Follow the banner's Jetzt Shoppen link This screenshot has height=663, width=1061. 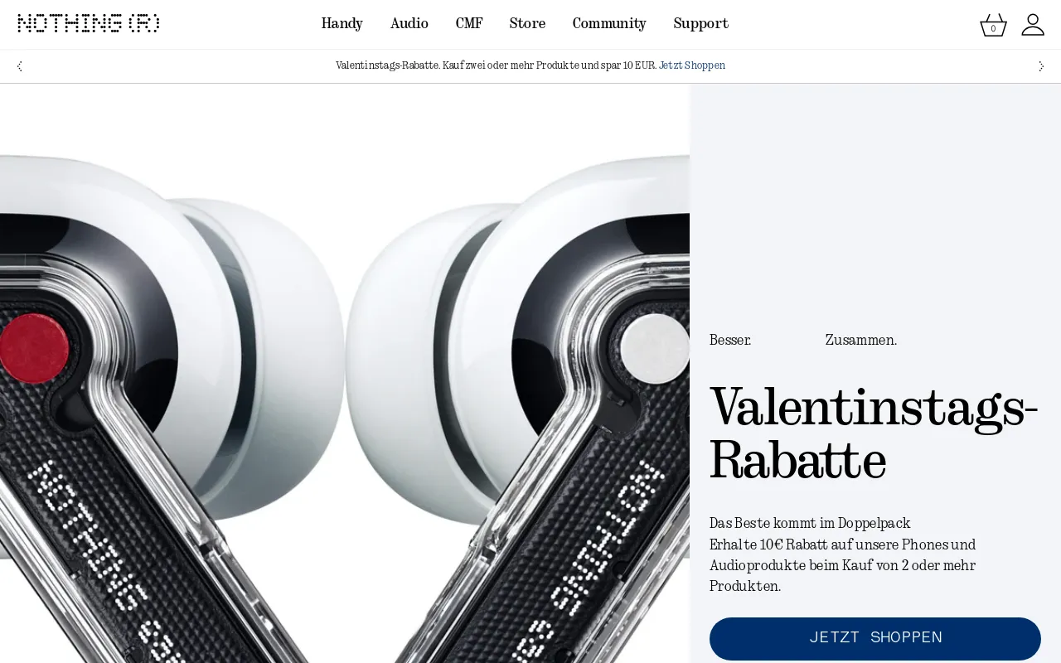pyautogui.click(x=692, y=65)
